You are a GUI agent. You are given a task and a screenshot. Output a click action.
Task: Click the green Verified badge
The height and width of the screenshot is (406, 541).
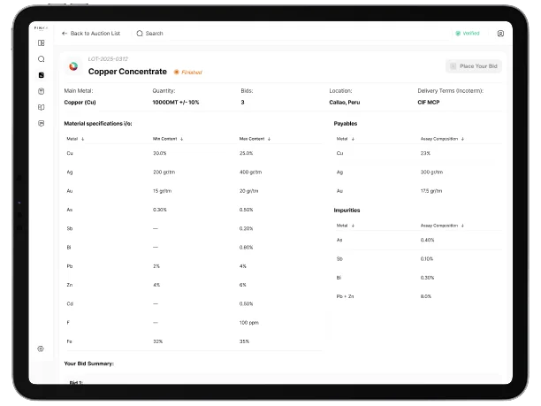[468, 33]
